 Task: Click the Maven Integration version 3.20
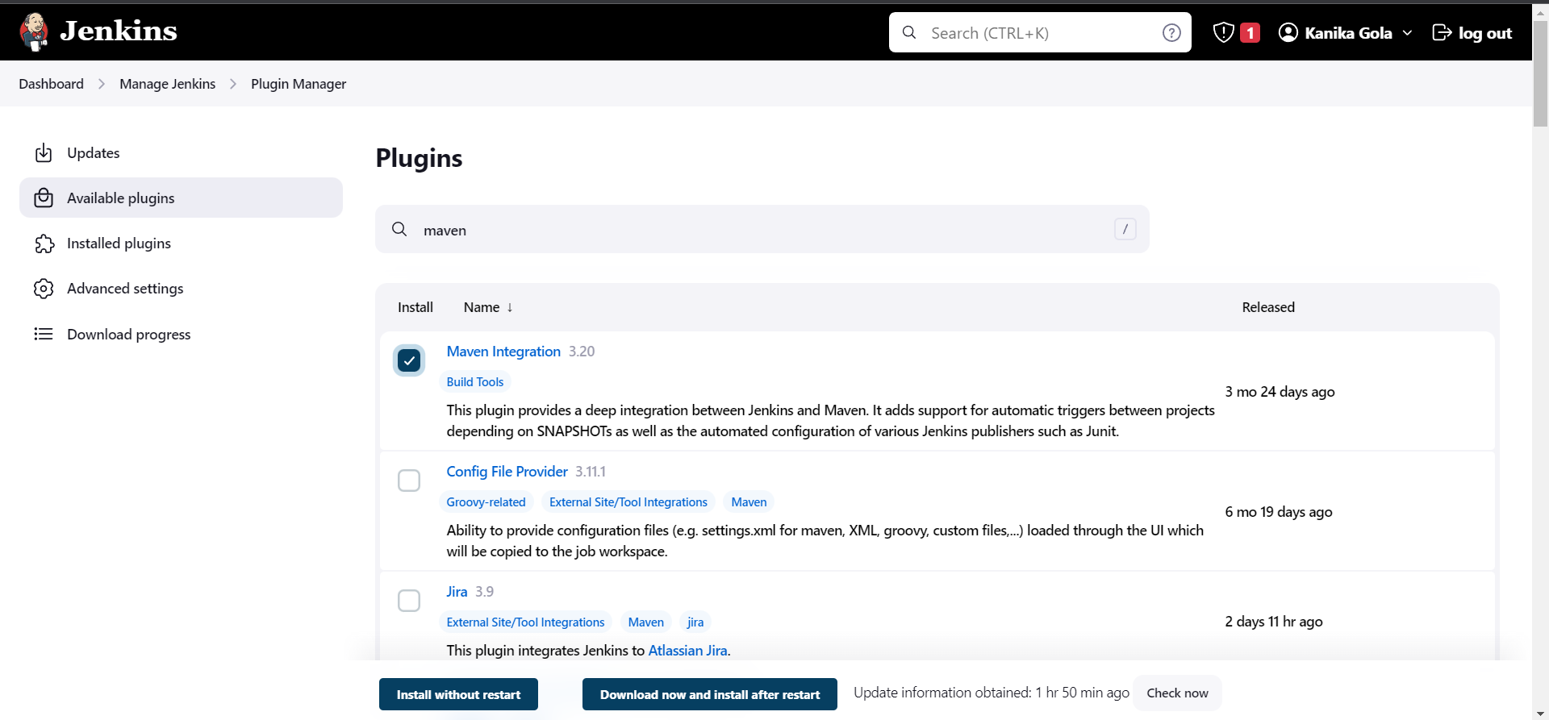pyautogui.click(x=582, y=352)
